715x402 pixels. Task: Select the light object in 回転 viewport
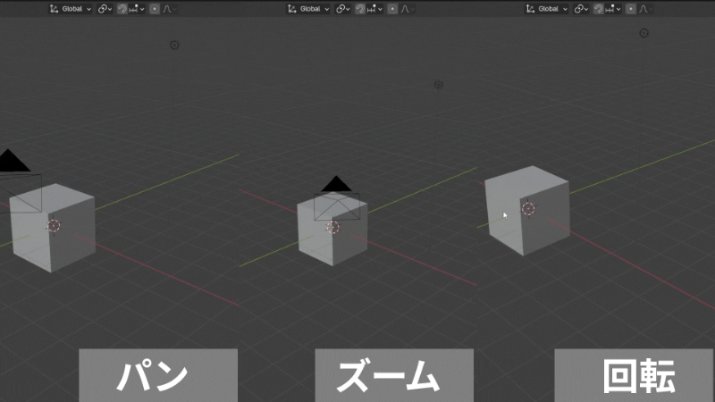coord(643,33)
